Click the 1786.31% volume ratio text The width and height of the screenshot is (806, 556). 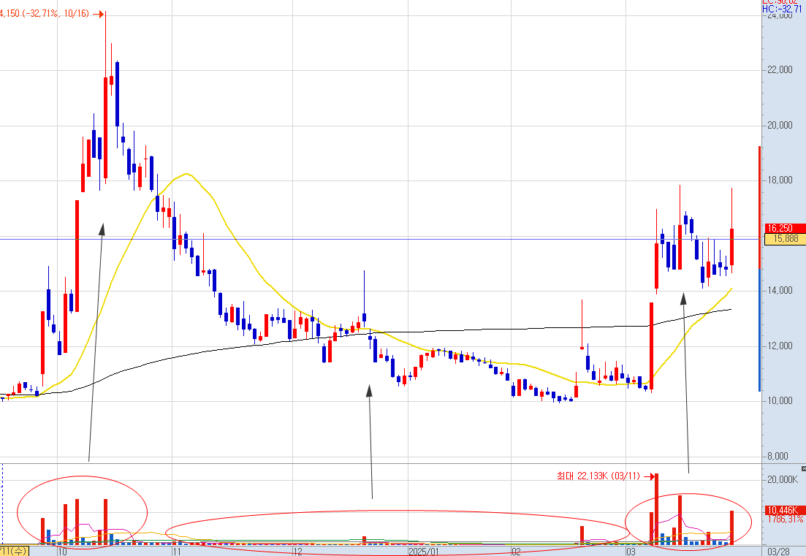pos(786,519)
